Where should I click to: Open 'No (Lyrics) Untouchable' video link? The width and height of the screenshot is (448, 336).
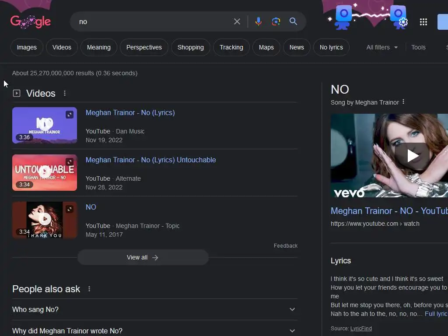point(150,160)
